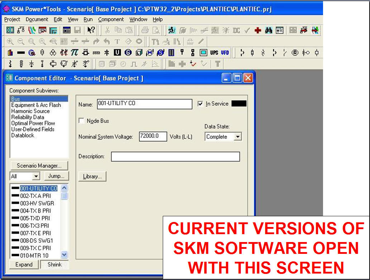
Task: Select the bus bar component tool
Action: tap(21, 53)
